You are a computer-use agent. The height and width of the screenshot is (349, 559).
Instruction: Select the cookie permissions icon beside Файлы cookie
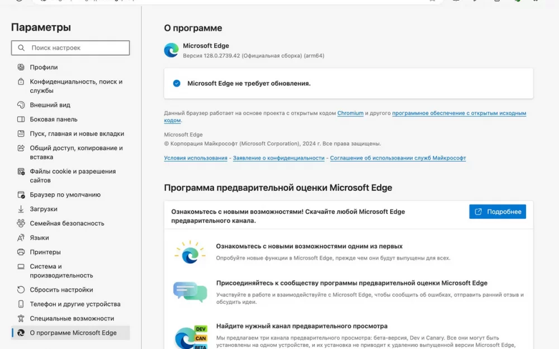point(21,171)
